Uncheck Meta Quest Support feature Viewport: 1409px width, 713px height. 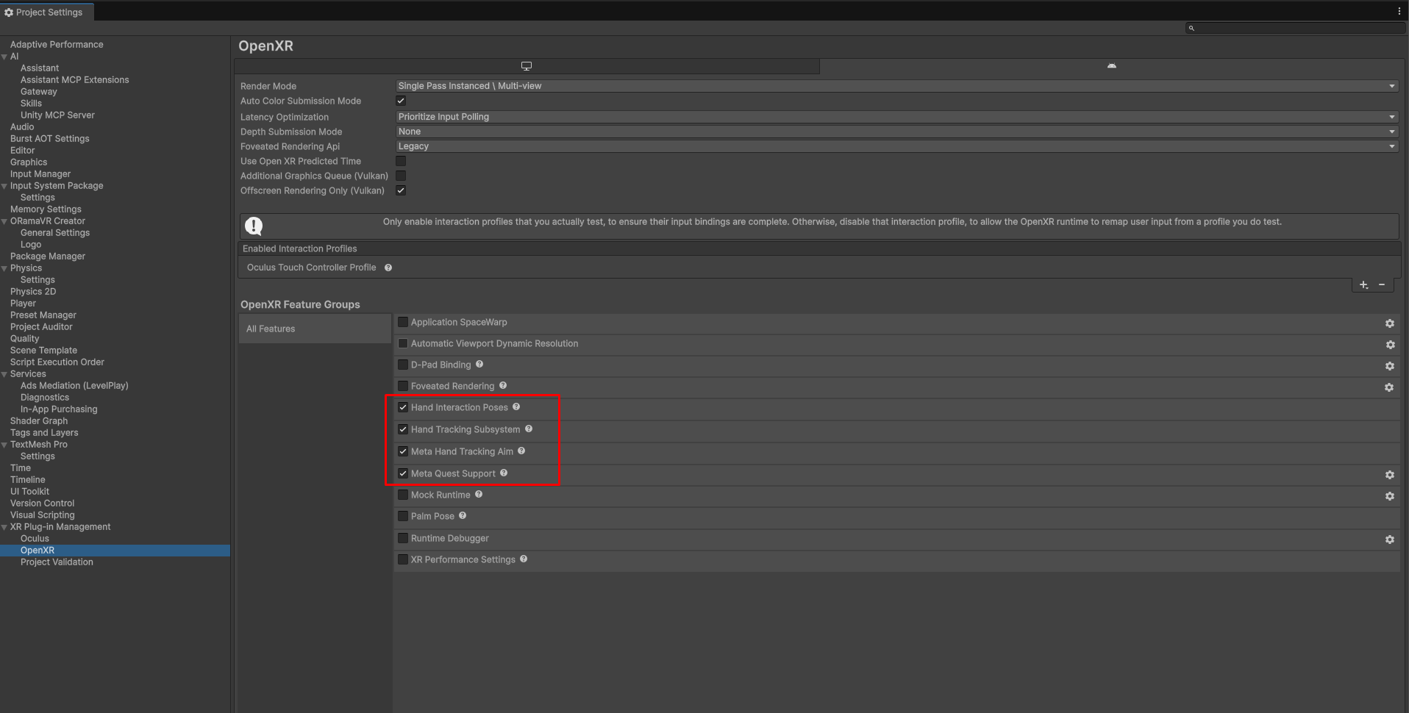[403, 473]
